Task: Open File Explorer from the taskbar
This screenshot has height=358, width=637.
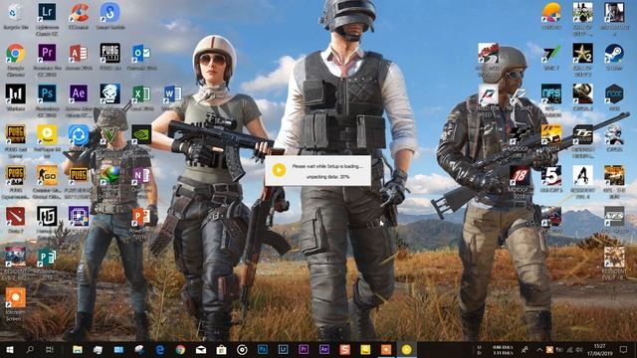Action: tap(78, 349)
